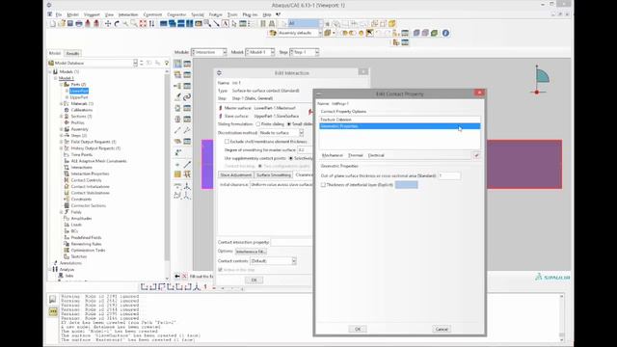This screenshot has width=617, height=347.
Task: Click the Create Datum Point tool icon
Action: [x=177, y=165]
